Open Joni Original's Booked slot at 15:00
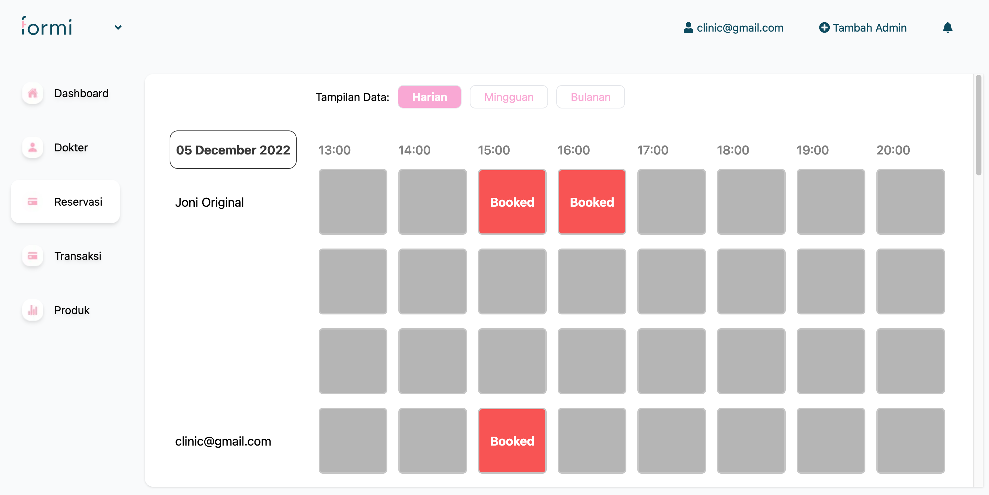Viewport: 989px width, 495px height. 512,202
